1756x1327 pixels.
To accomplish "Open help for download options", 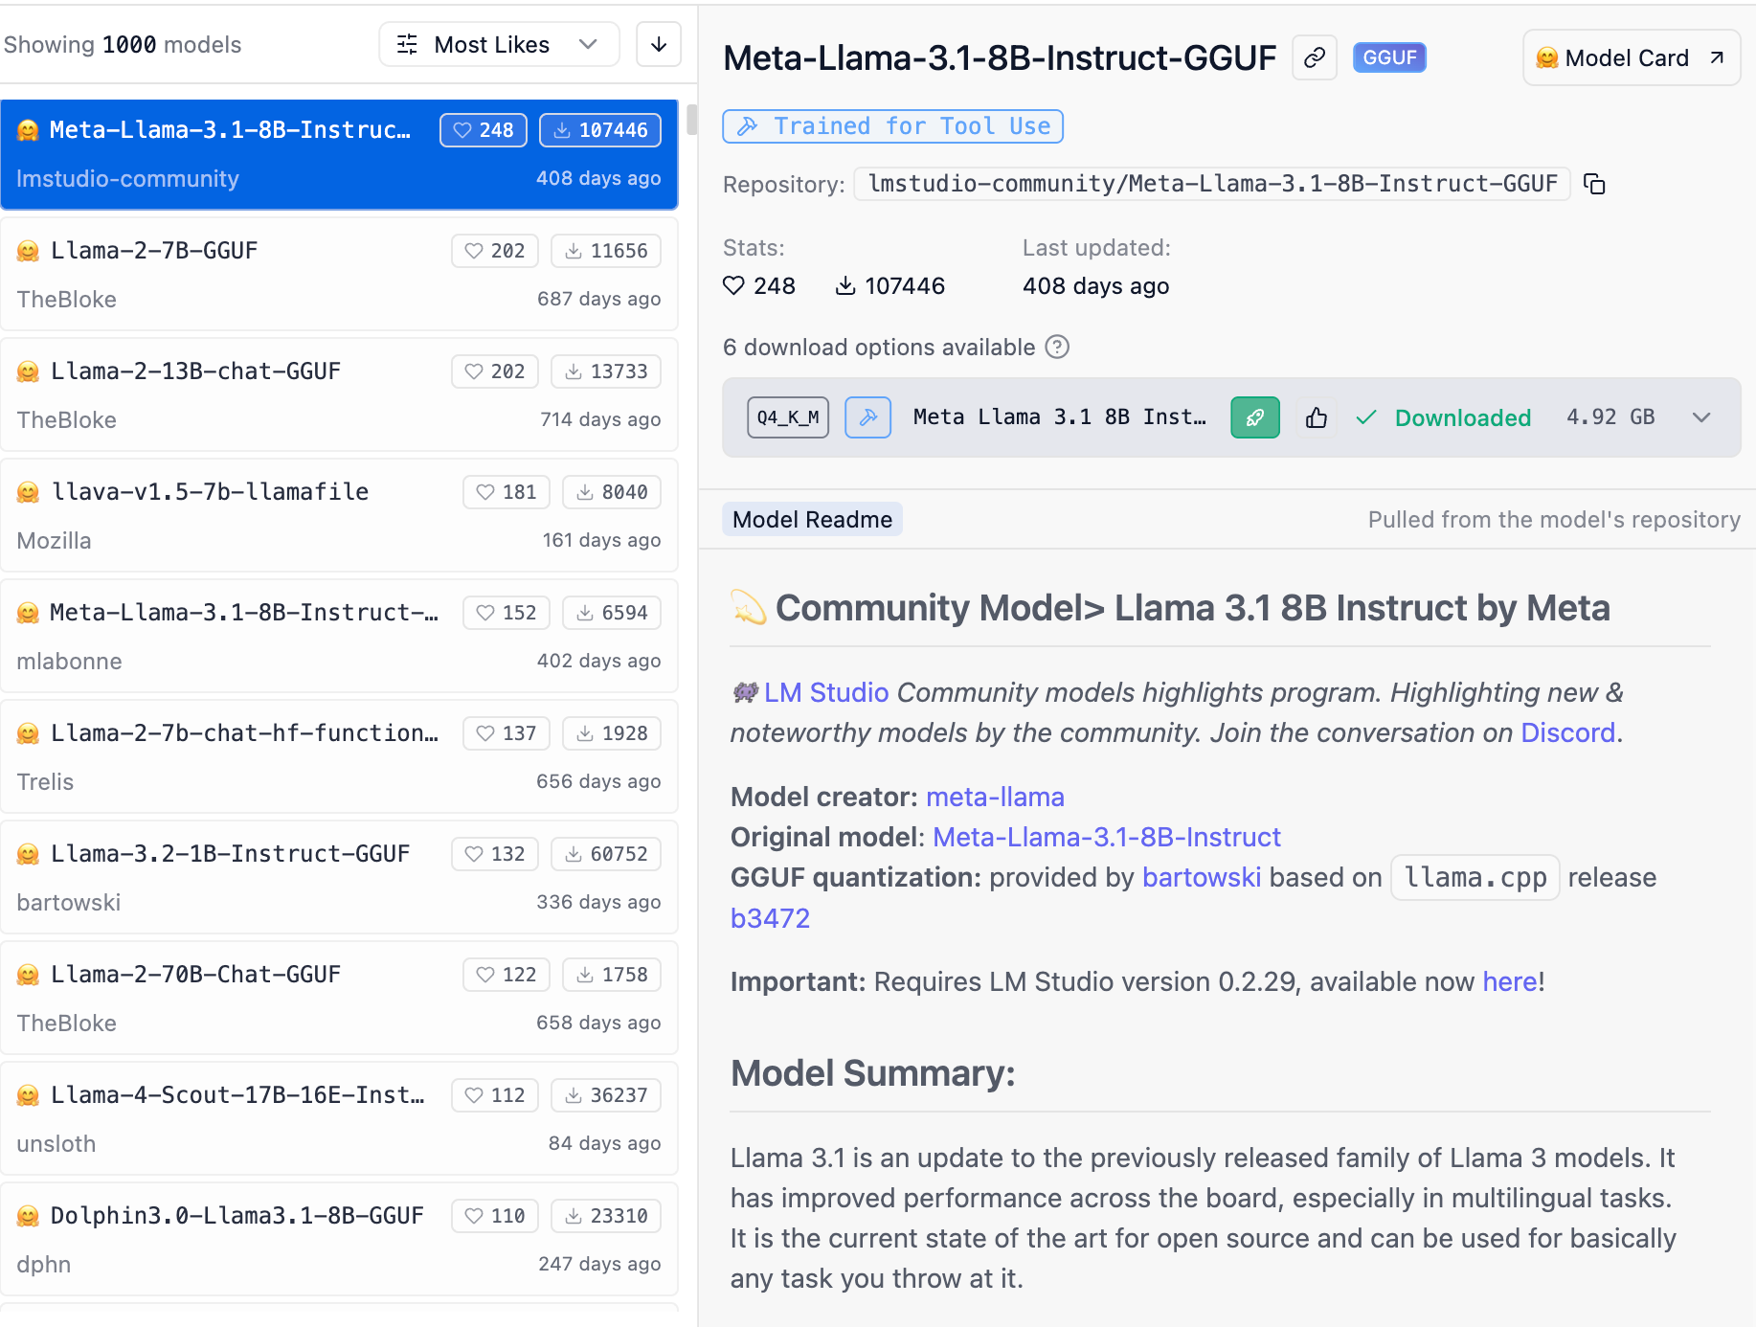I will (x=1057, y=347).
